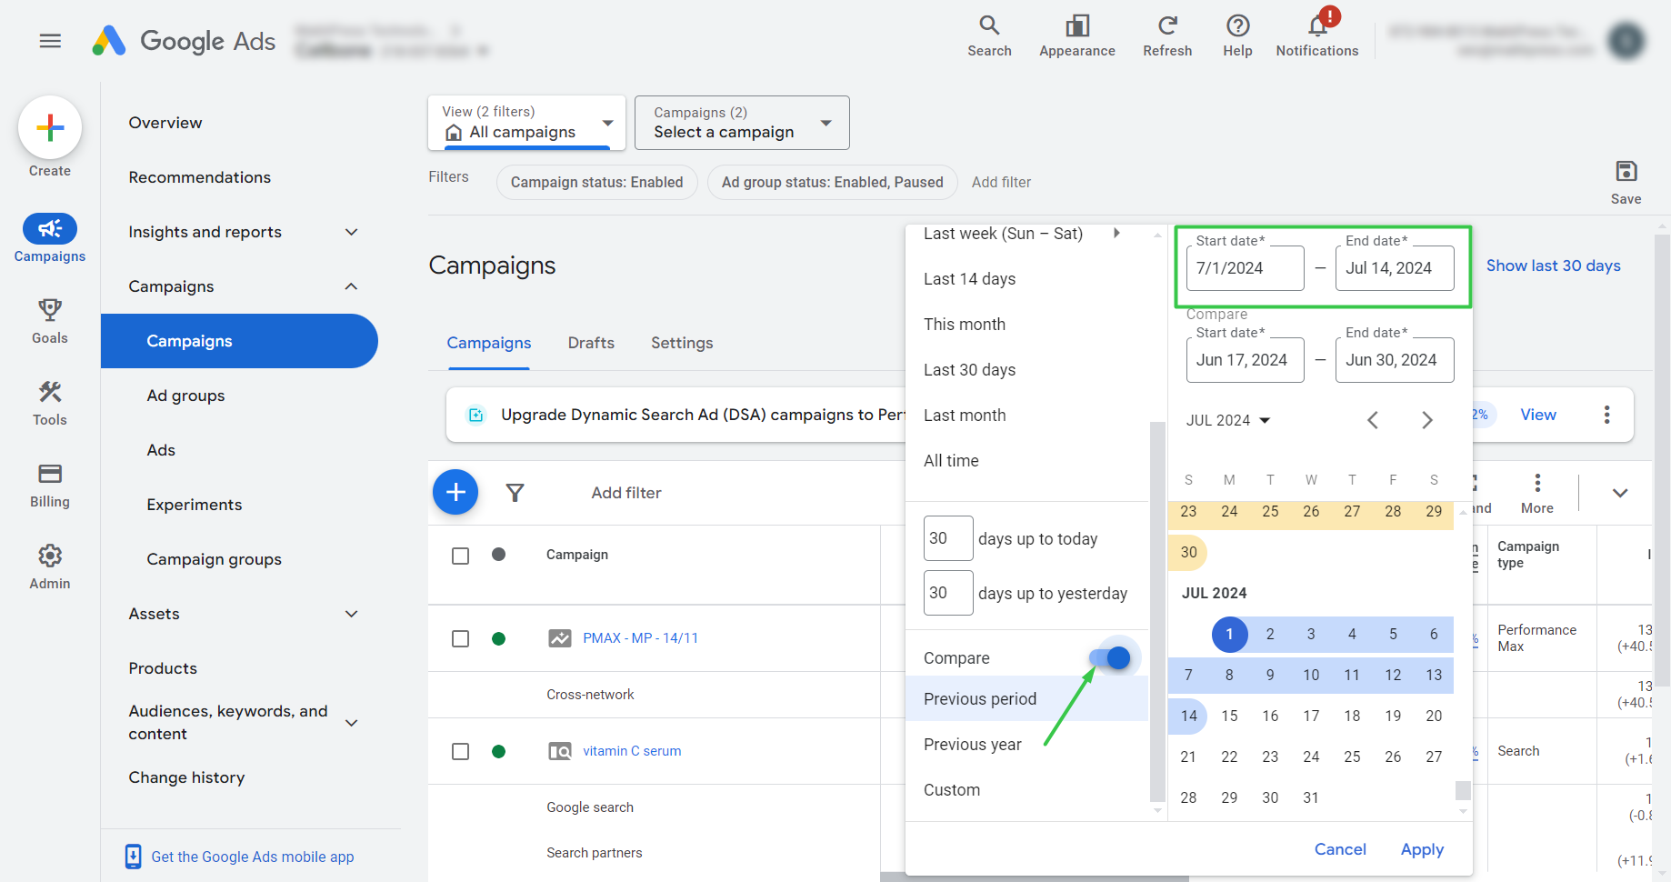
Task: Click blue plus new campaign button
Action: tap(455, 492)
